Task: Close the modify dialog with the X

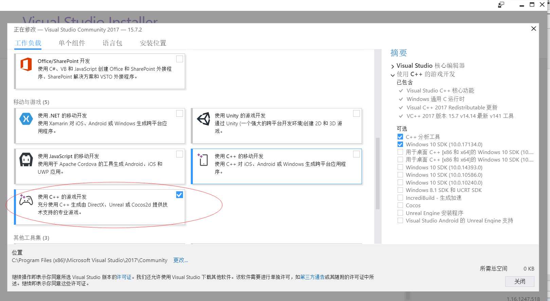Action: click(x=533, y=29)
